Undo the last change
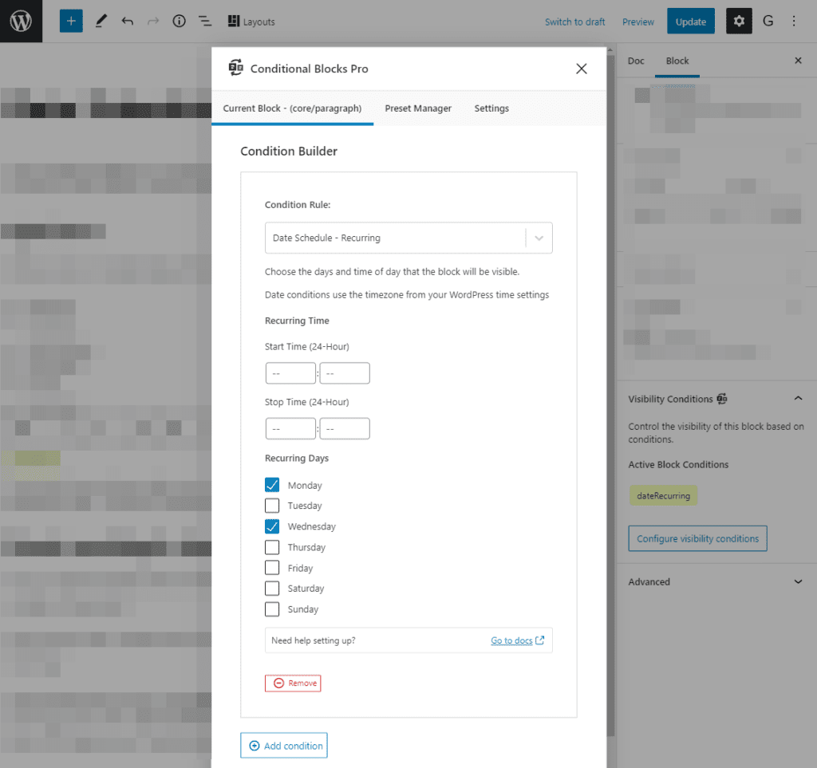The image size is (817, 768). [127, 22]
